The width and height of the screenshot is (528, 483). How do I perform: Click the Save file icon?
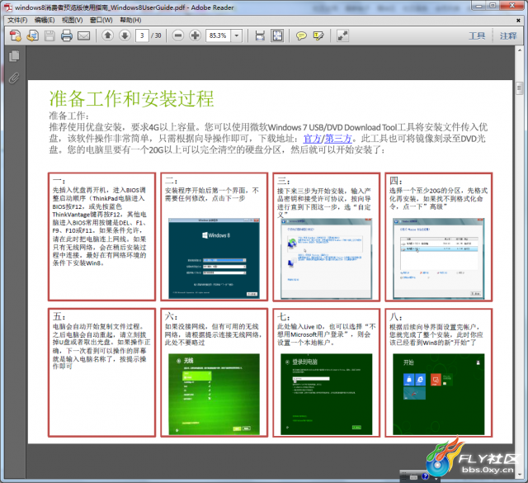pos(49,36)
